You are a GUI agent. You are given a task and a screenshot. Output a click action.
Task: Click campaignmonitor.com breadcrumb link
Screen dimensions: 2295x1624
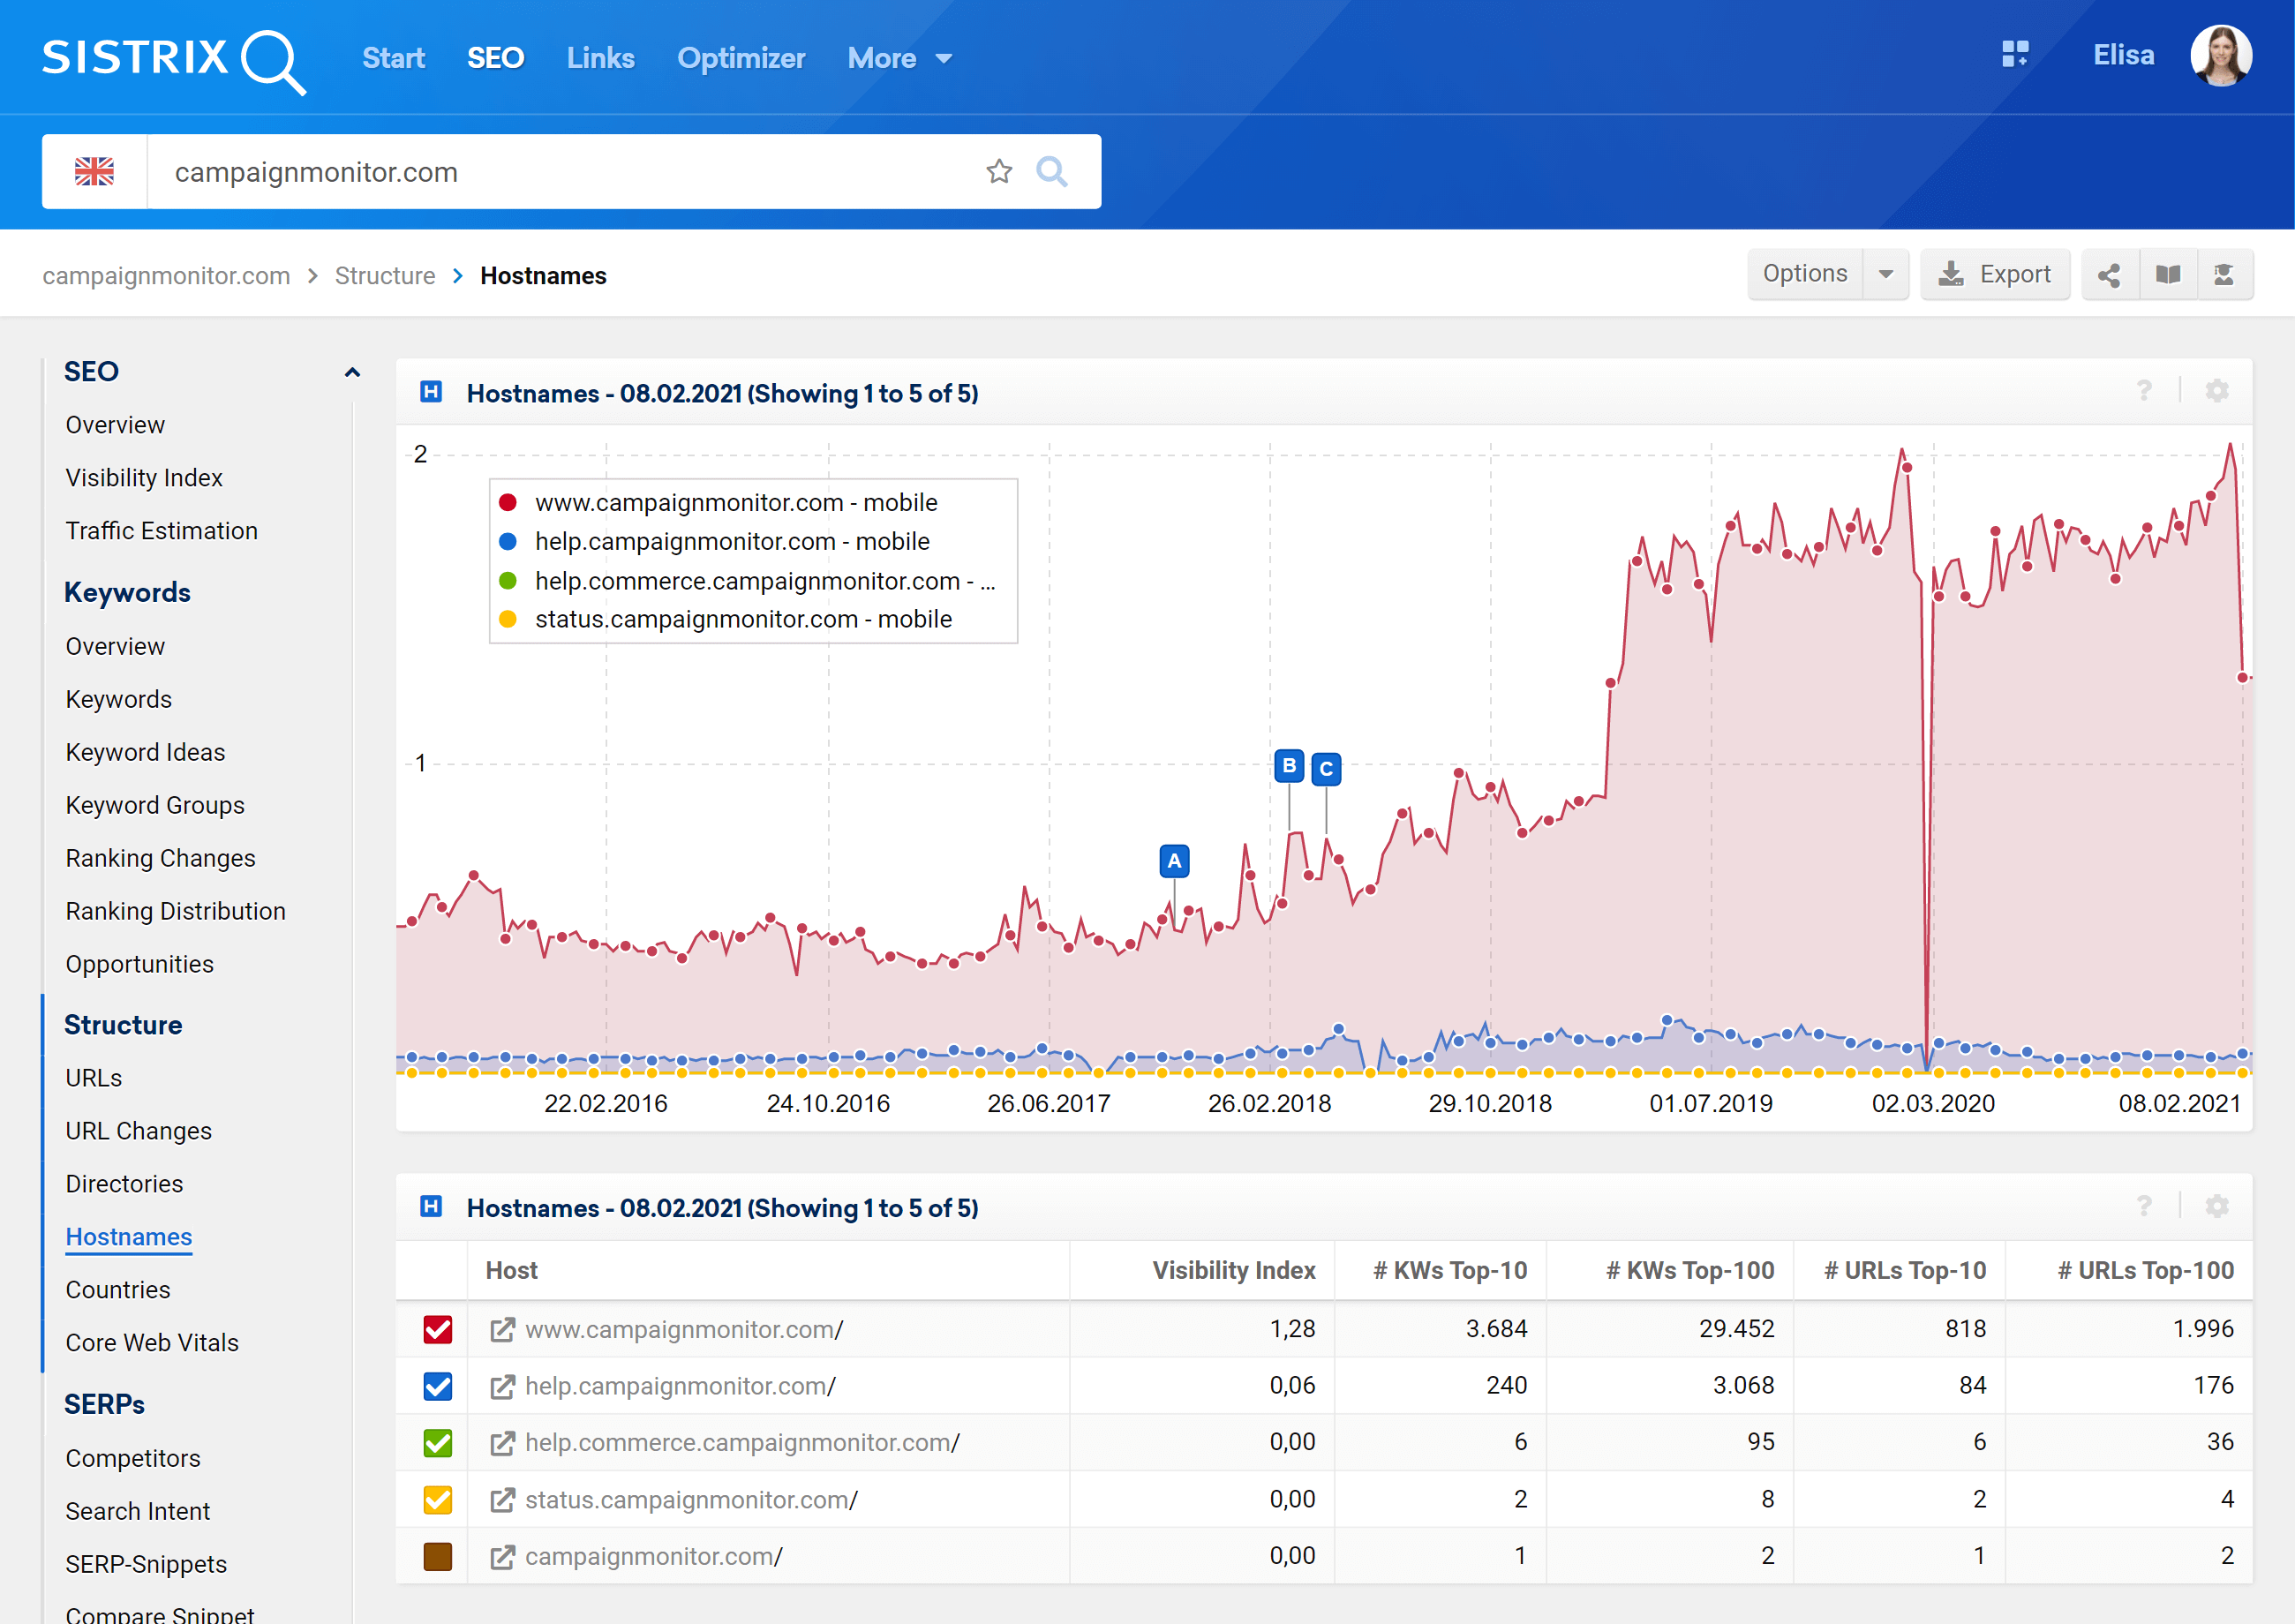point(166,276)
